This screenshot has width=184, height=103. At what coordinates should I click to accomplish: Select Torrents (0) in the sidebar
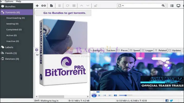click(x=16, y=12)
